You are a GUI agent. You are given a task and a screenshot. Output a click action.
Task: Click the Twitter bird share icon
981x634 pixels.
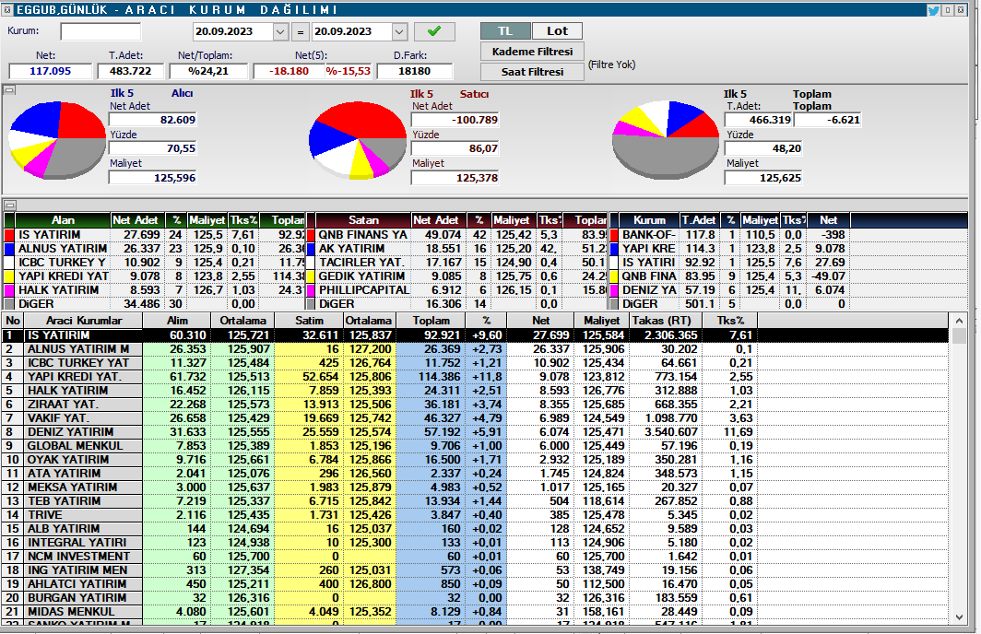(933, 10)
